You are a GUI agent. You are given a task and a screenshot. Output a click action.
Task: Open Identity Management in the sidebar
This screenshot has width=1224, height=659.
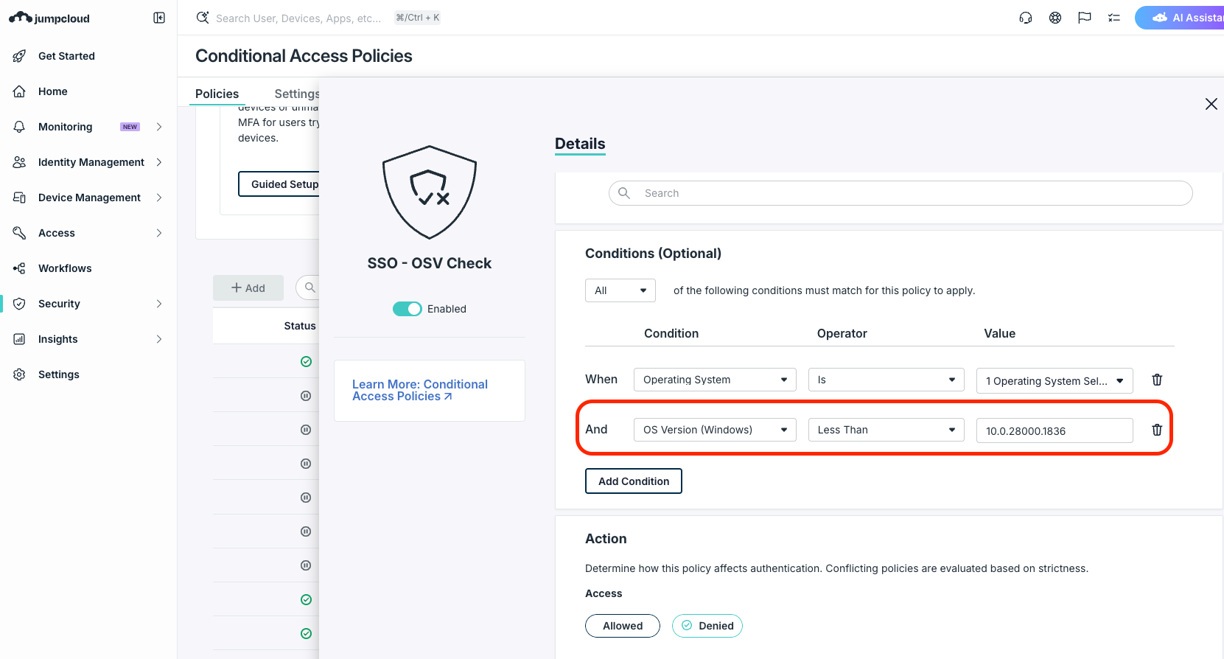[91, 162]
